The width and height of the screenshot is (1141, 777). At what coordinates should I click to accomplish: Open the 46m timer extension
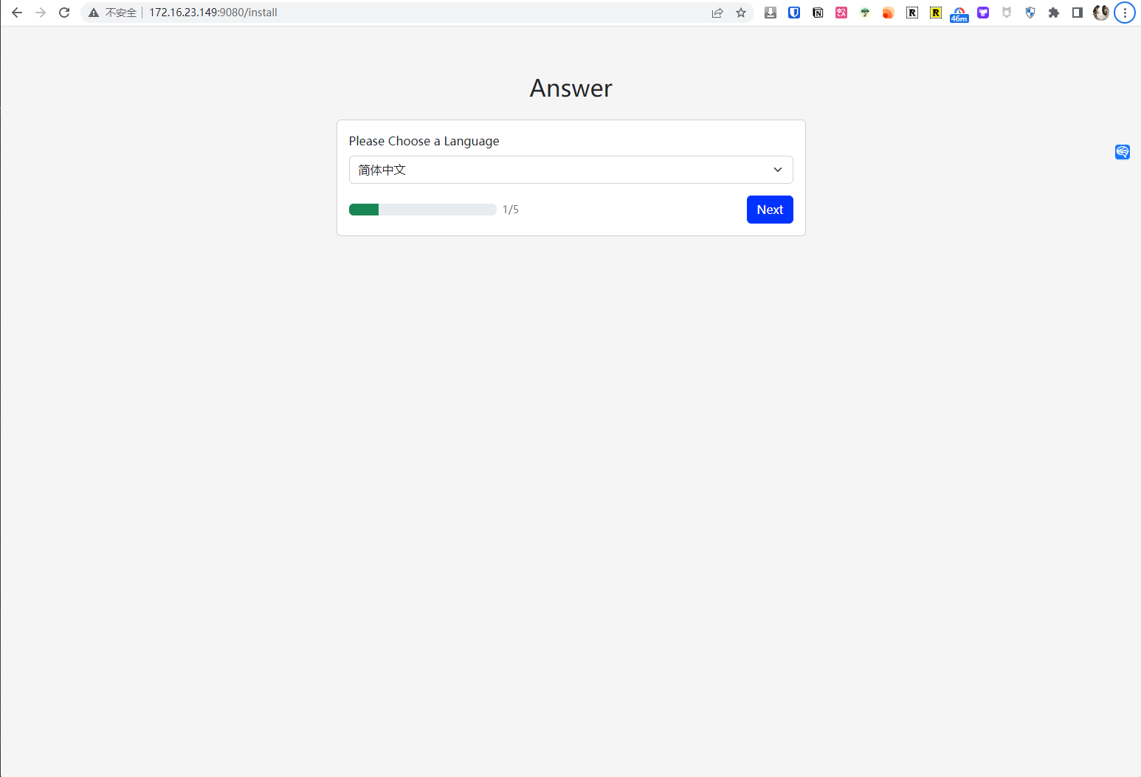coord(959,13)
